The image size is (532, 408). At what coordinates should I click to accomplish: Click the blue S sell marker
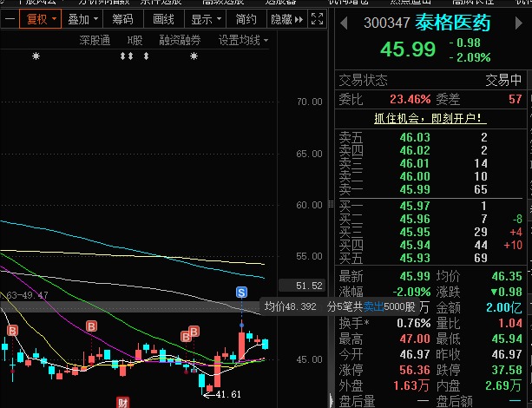click(x=241, y=293)
